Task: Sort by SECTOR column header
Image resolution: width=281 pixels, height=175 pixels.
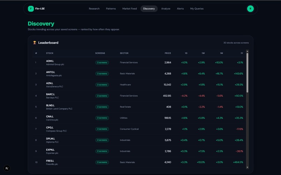Action: (x=124, y=53)
